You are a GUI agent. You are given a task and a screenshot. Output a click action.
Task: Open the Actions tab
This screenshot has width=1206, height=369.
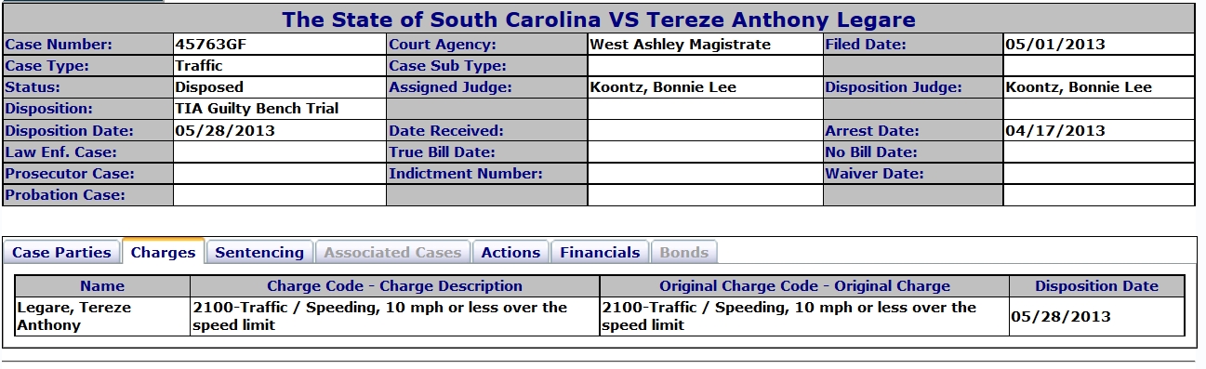click(510, 252)
